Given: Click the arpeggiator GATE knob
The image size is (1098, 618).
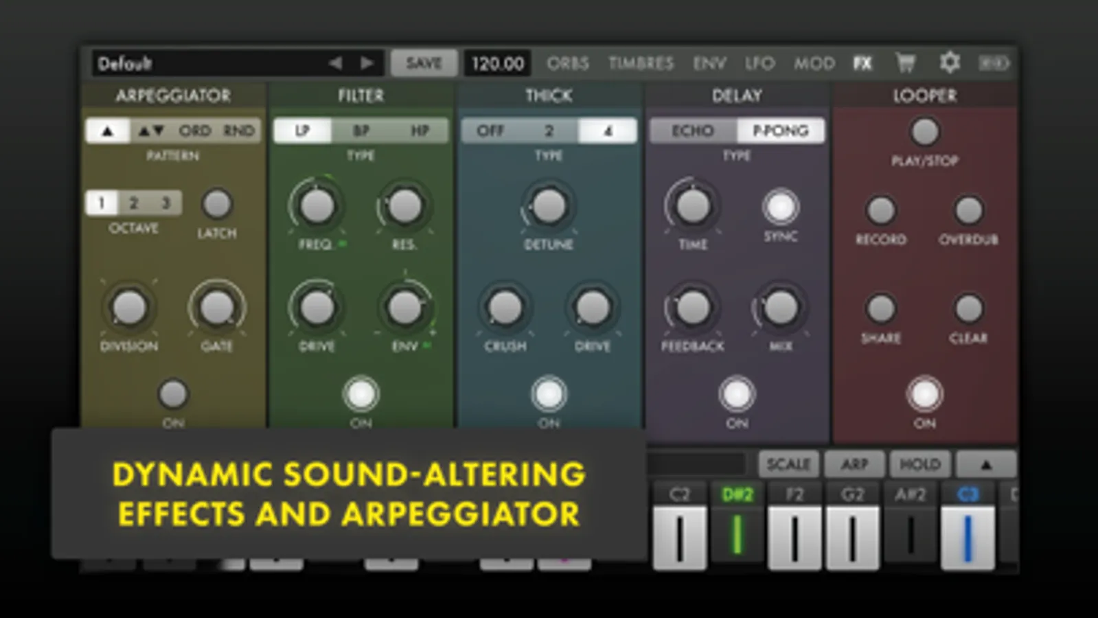Looking at the screenshot, I should (x=217, y=307).
